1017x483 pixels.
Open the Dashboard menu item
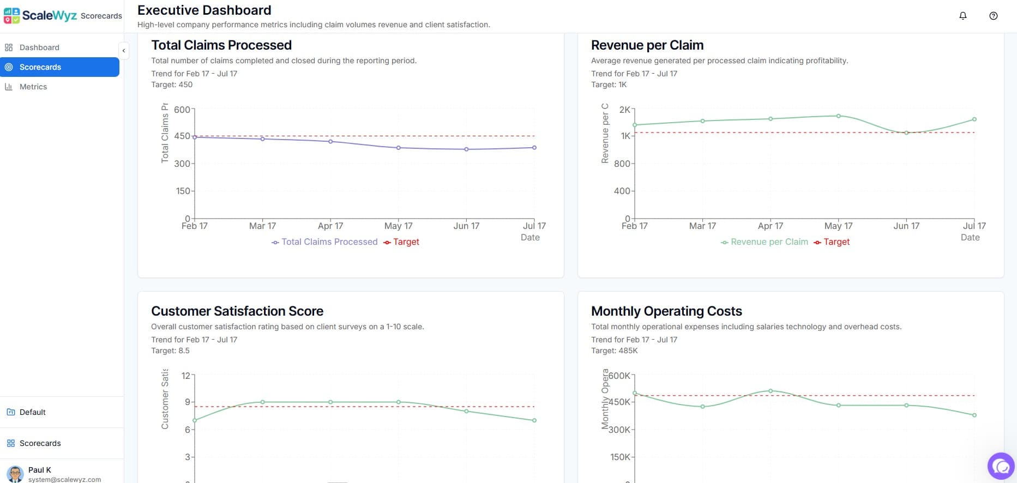(39, 47)
